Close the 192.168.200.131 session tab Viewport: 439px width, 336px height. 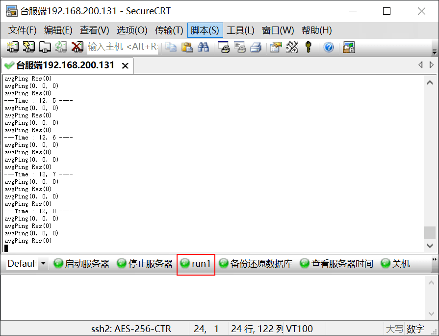click(x=125, y=66)
